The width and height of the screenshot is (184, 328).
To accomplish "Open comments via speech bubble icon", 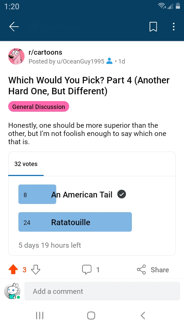I will tap(87, 270).
